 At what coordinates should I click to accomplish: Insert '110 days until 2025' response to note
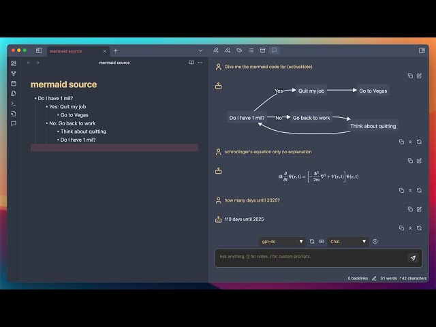pos(410,228)
